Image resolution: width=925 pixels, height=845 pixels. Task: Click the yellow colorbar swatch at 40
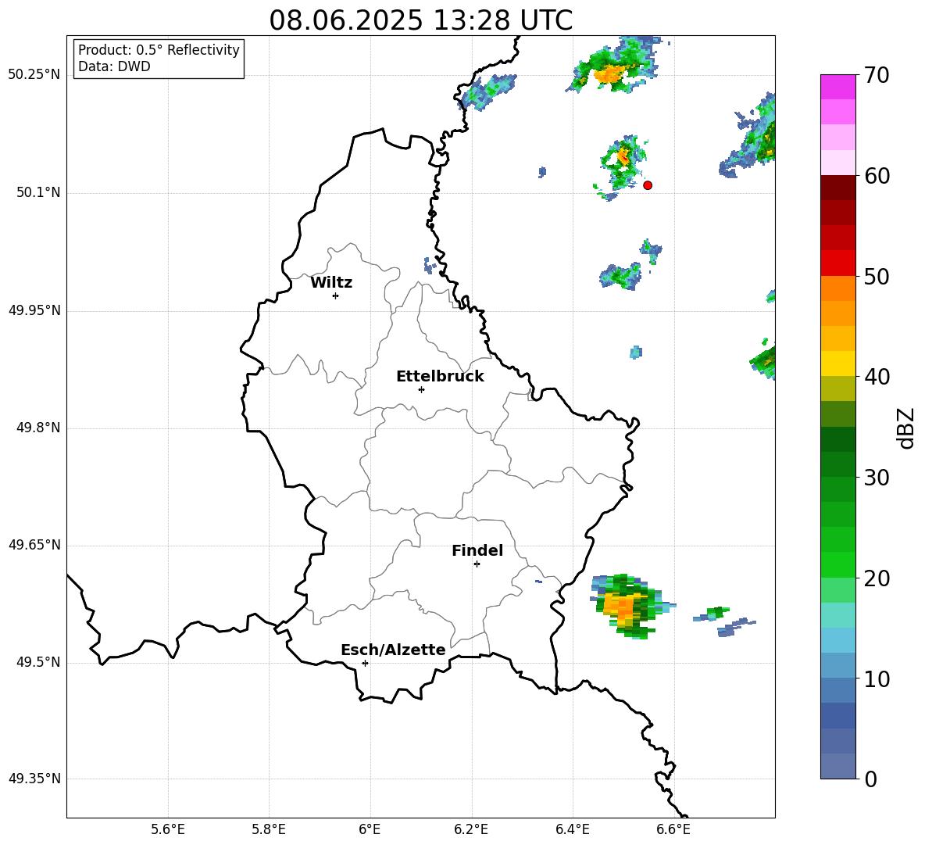pos(837,363)
